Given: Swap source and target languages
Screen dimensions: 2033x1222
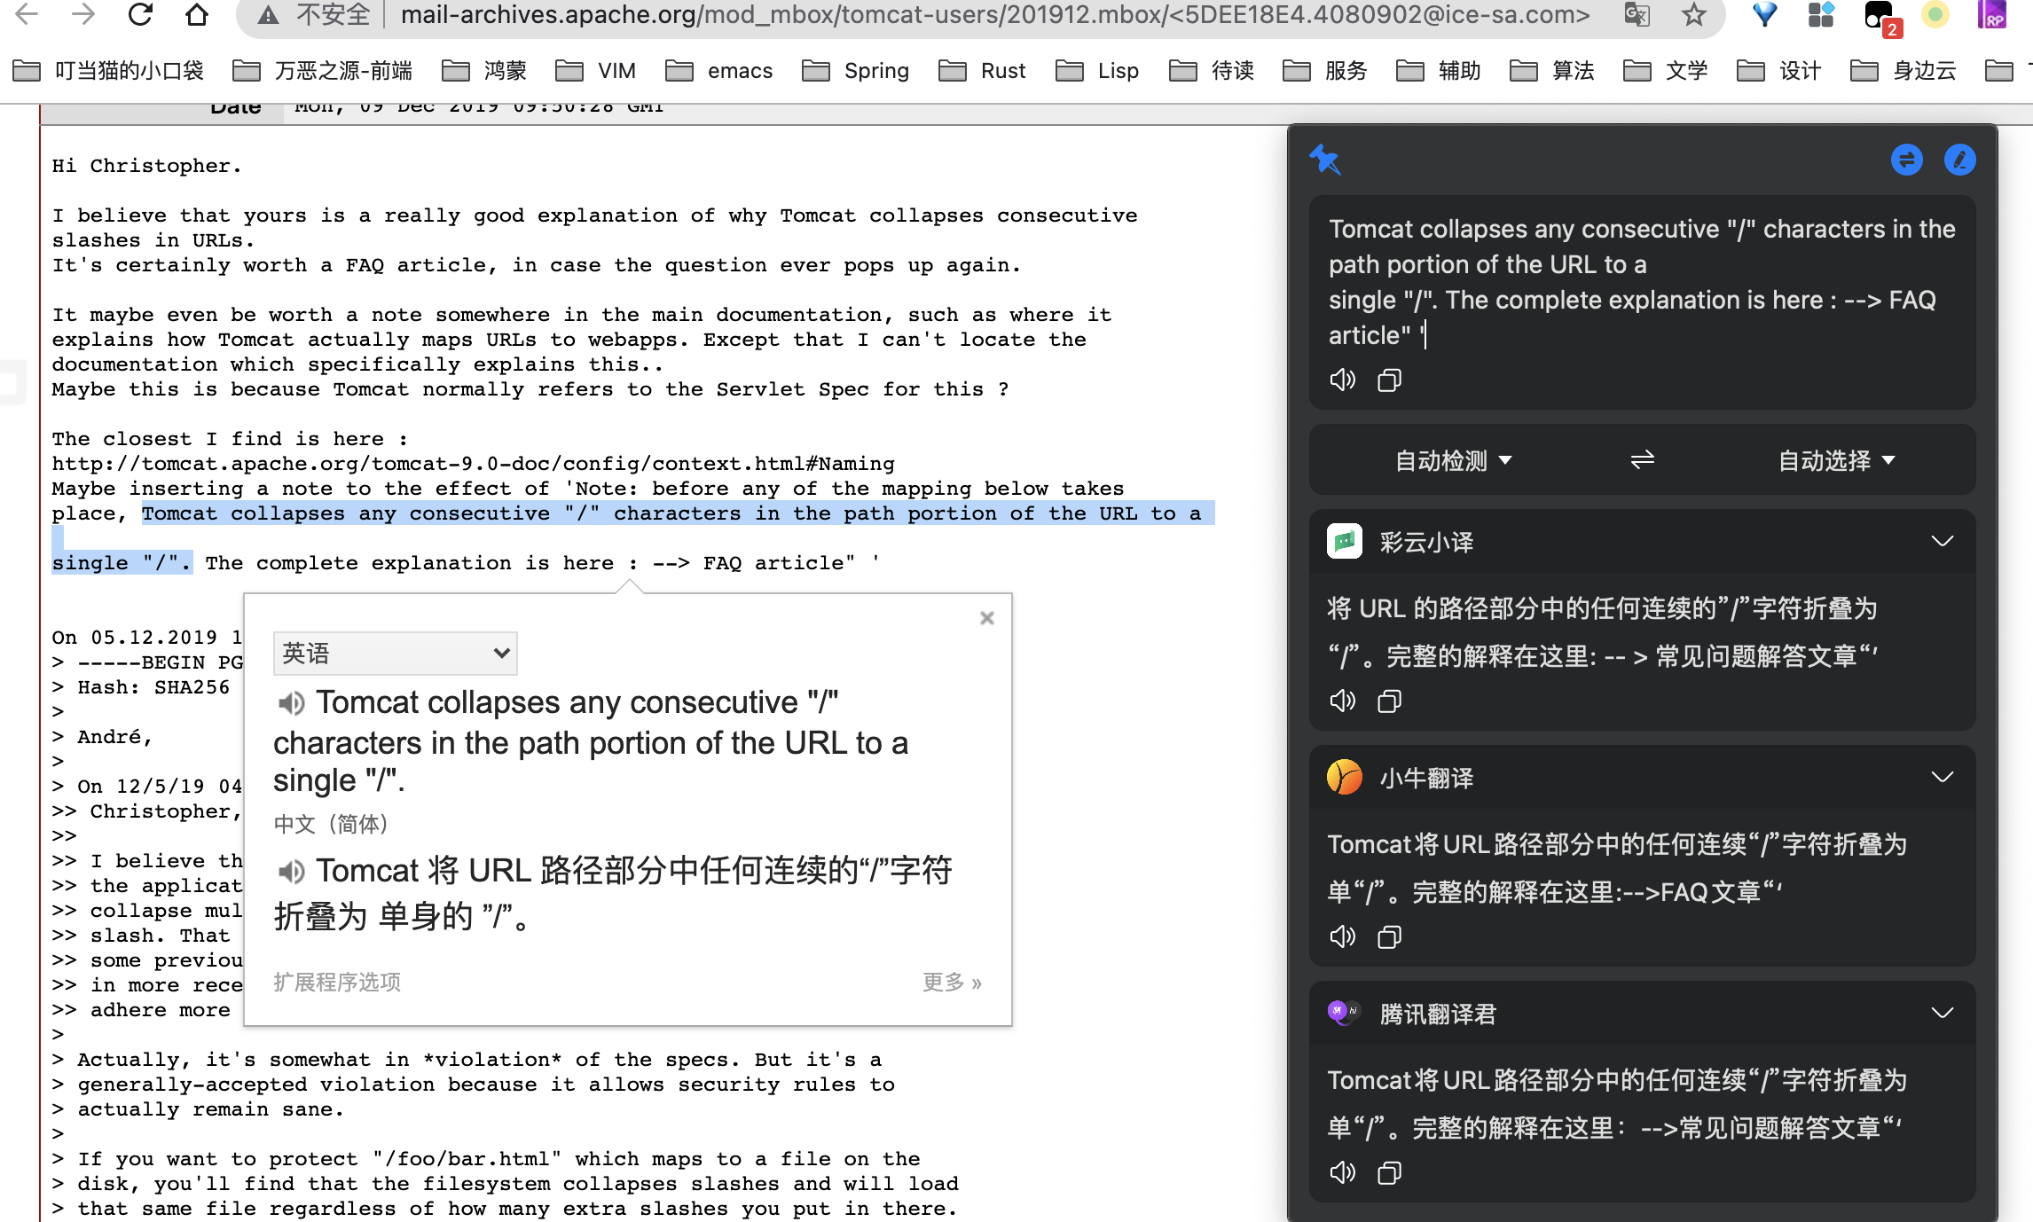Looking at the screenshot, I should 1642,460.
